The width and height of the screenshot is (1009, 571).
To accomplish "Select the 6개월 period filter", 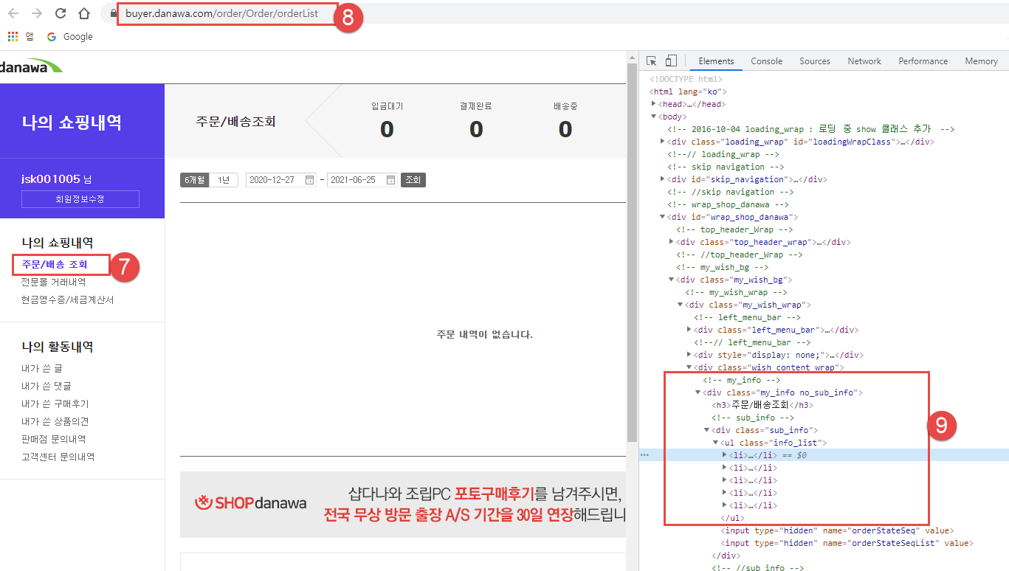I will [195, 180].
